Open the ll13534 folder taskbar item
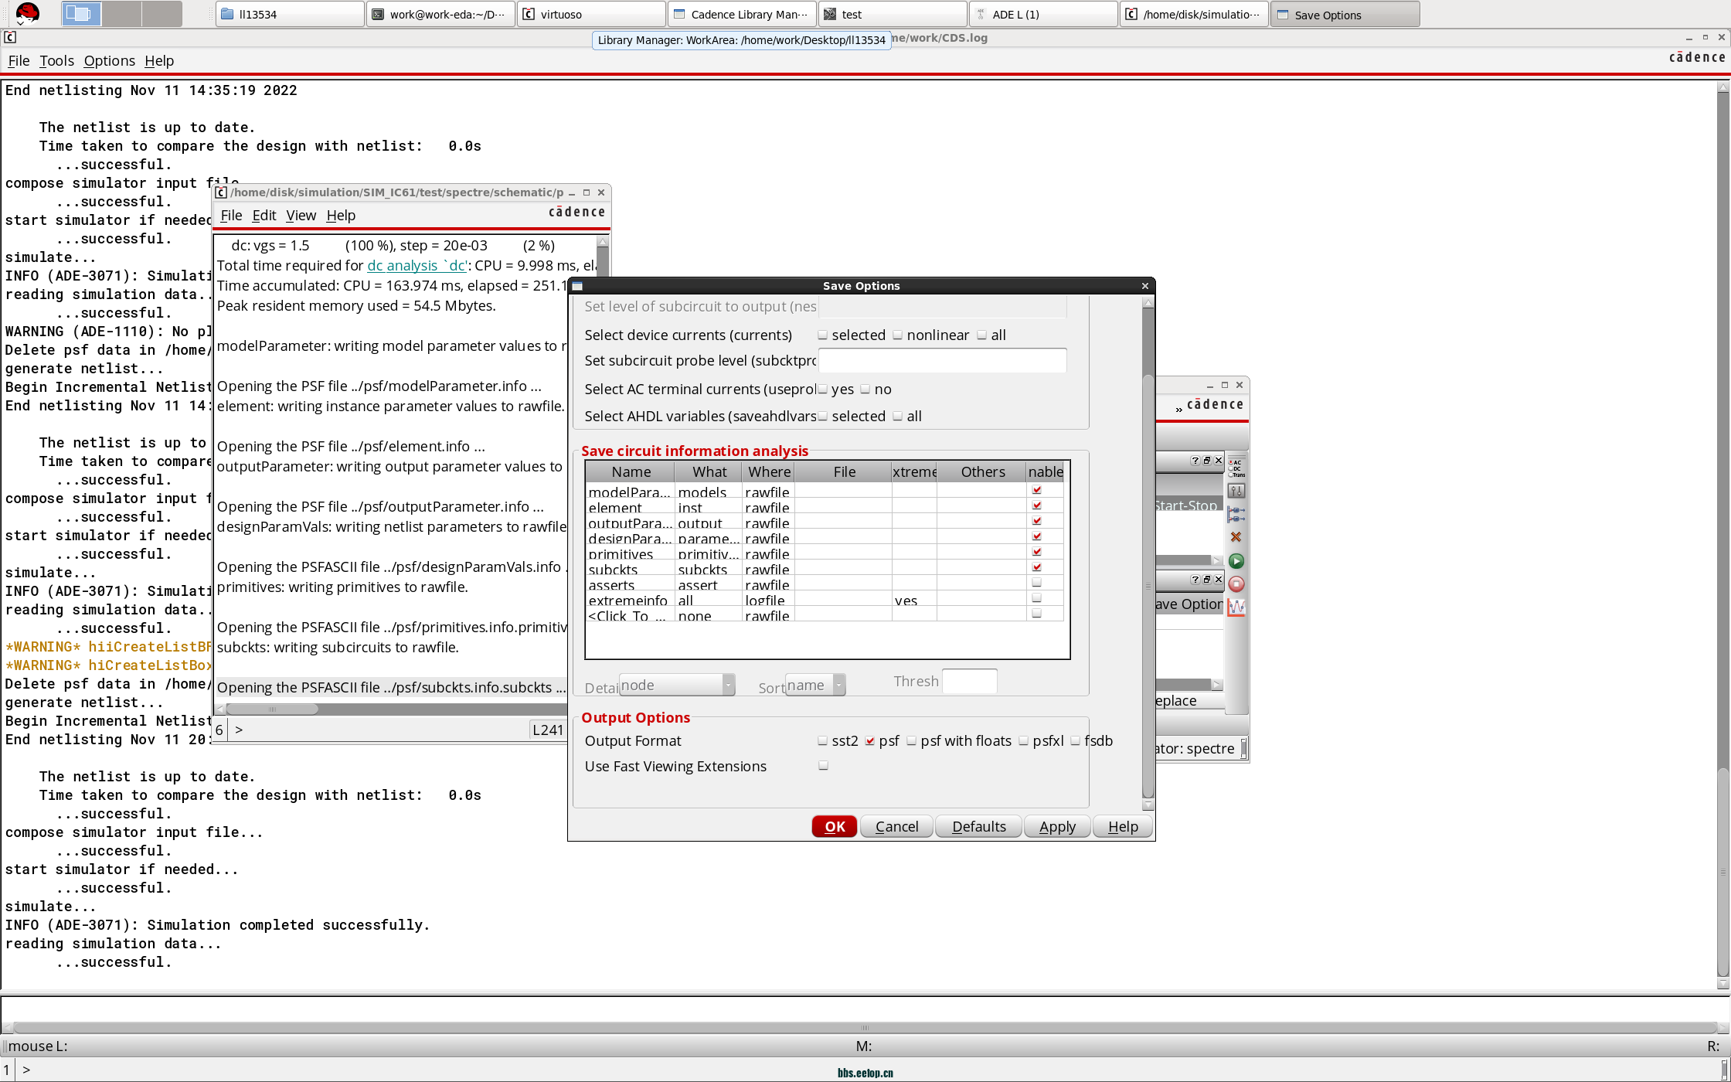Screen dimensions: 1731x1082 point(290,14)
